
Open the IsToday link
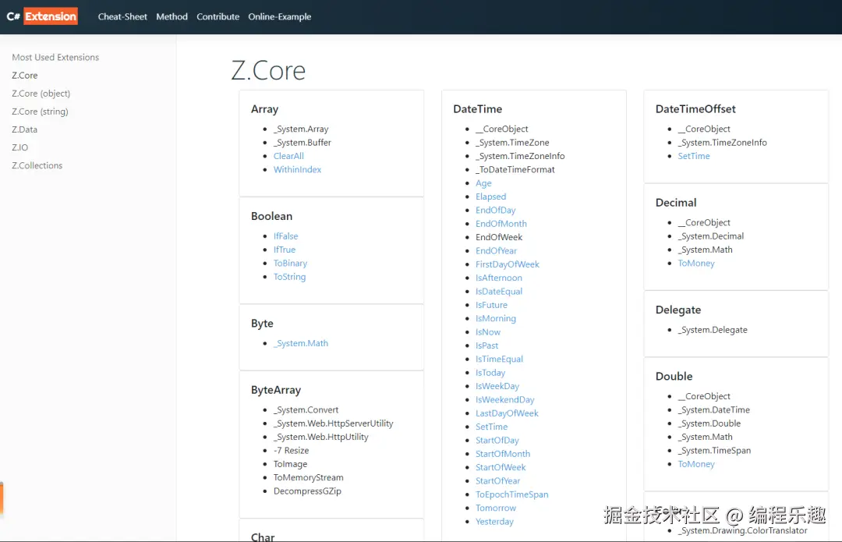point(490,373)
